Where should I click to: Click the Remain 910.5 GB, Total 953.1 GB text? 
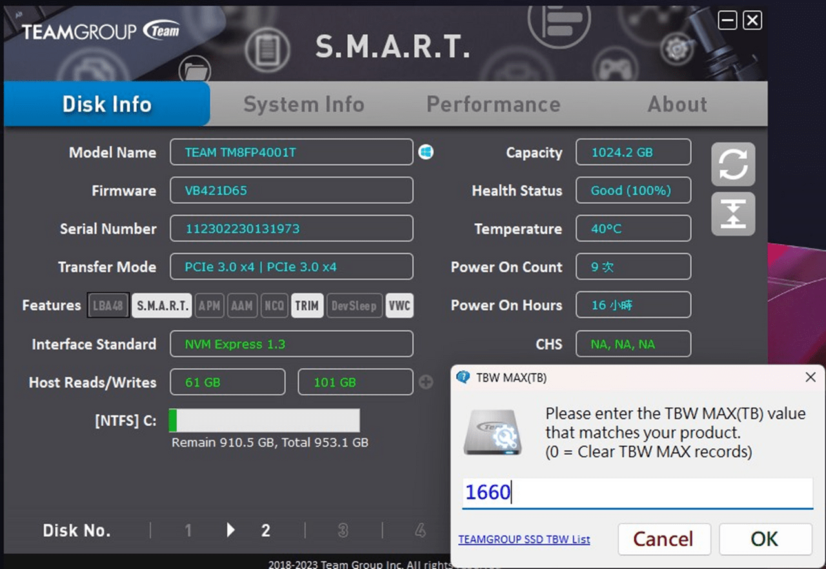[270, 443]
